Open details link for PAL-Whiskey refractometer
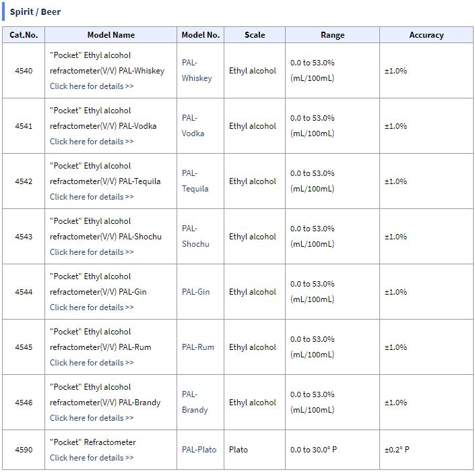The height and width of the screenshot is (472, 475). [x=92, y=86]
